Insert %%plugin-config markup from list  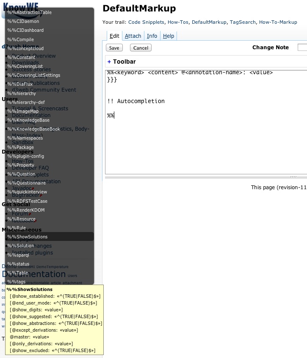[50, 156]
